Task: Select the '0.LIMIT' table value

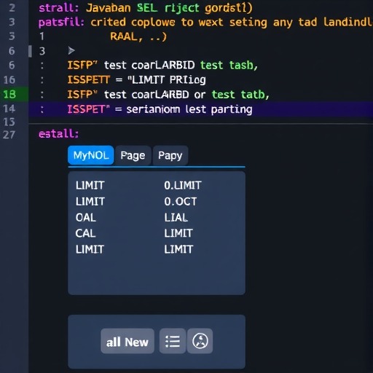Action: pos(183,186)
